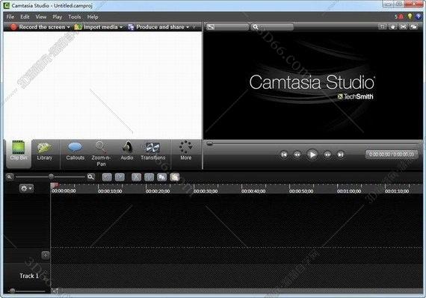
Task: Open the Zoom-n-Pan tool
Action: click(x=101, y=154)
